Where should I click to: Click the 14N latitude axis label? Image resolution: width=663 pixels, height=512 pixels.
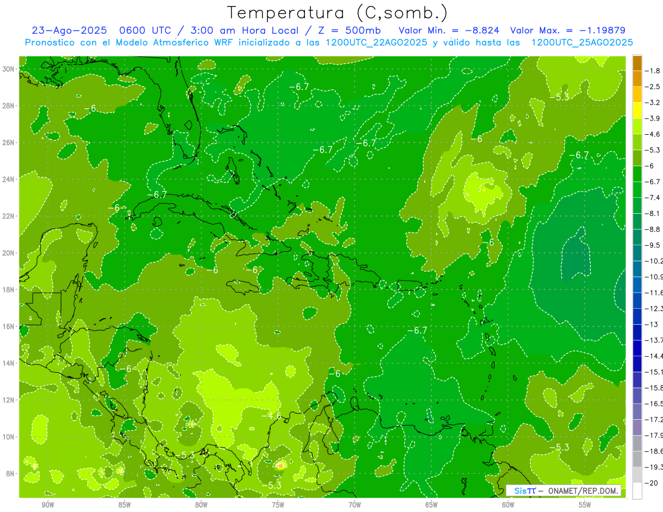[8, 363]
